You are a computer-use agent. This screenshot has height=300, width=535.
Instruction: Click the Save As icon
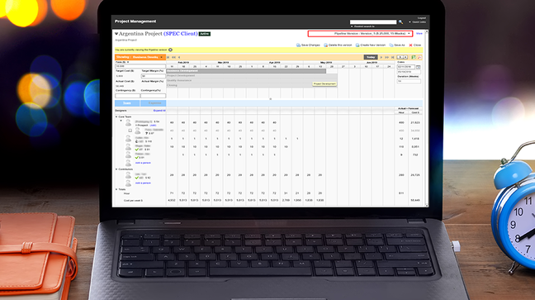click(x=391, y=45)
